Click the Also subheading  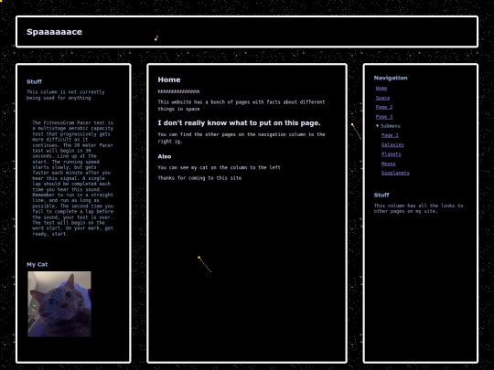[165, 156]
